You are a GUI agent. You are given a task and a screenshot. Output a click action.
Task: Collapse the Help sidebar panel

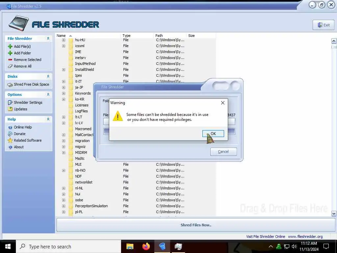tap(48, 119)
